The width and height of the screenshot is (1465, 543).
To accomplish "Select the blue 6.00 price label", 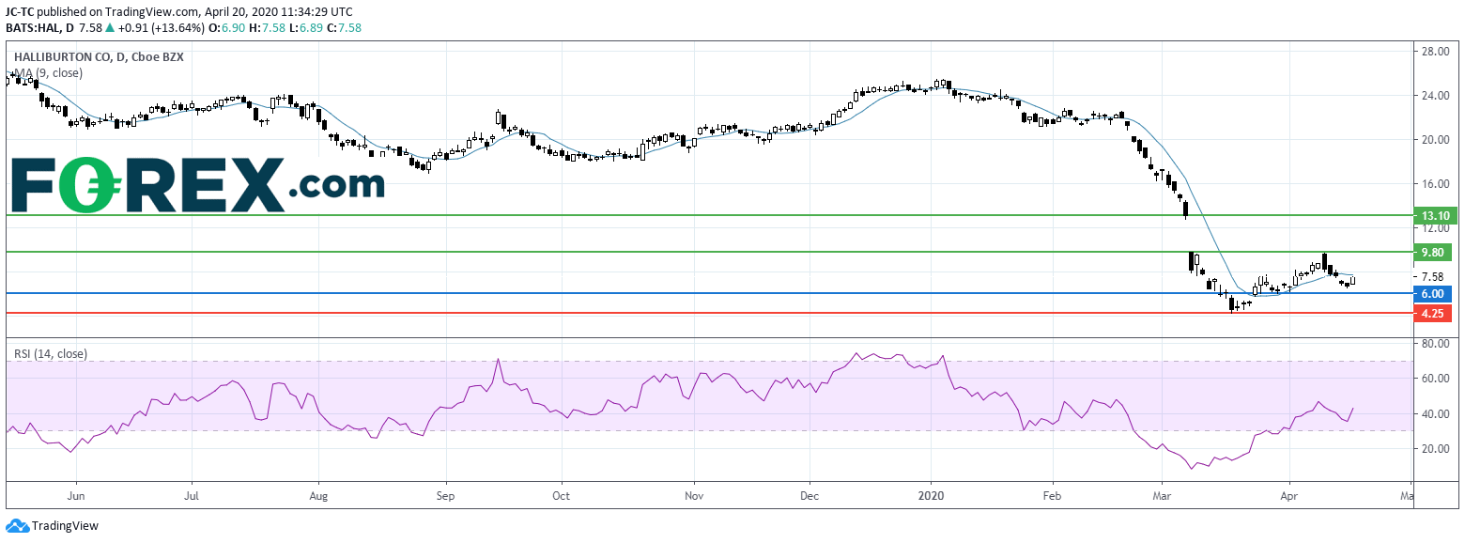I will coord(1433,293).
